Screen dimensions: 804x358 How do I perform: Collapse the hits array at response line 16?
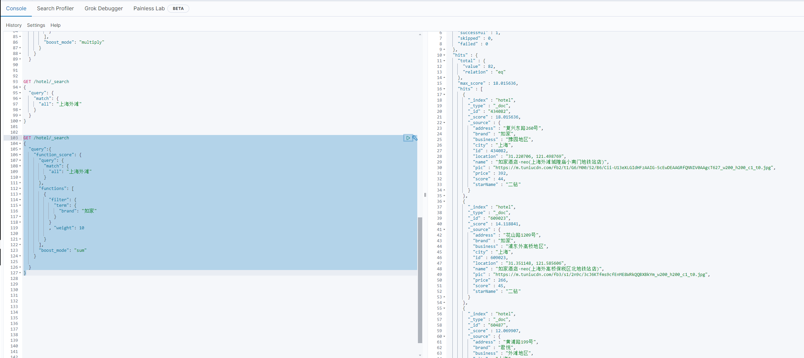pyautogui.click(x=444, y=89)
